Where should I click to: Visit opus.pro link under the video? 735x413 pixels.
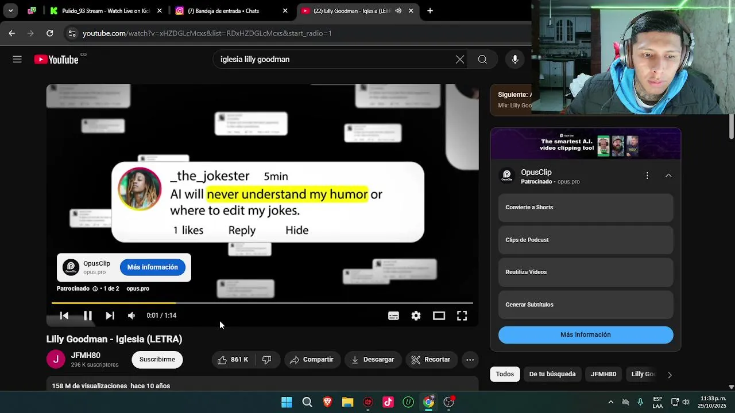pyautogui.click(x=138, y=289)
